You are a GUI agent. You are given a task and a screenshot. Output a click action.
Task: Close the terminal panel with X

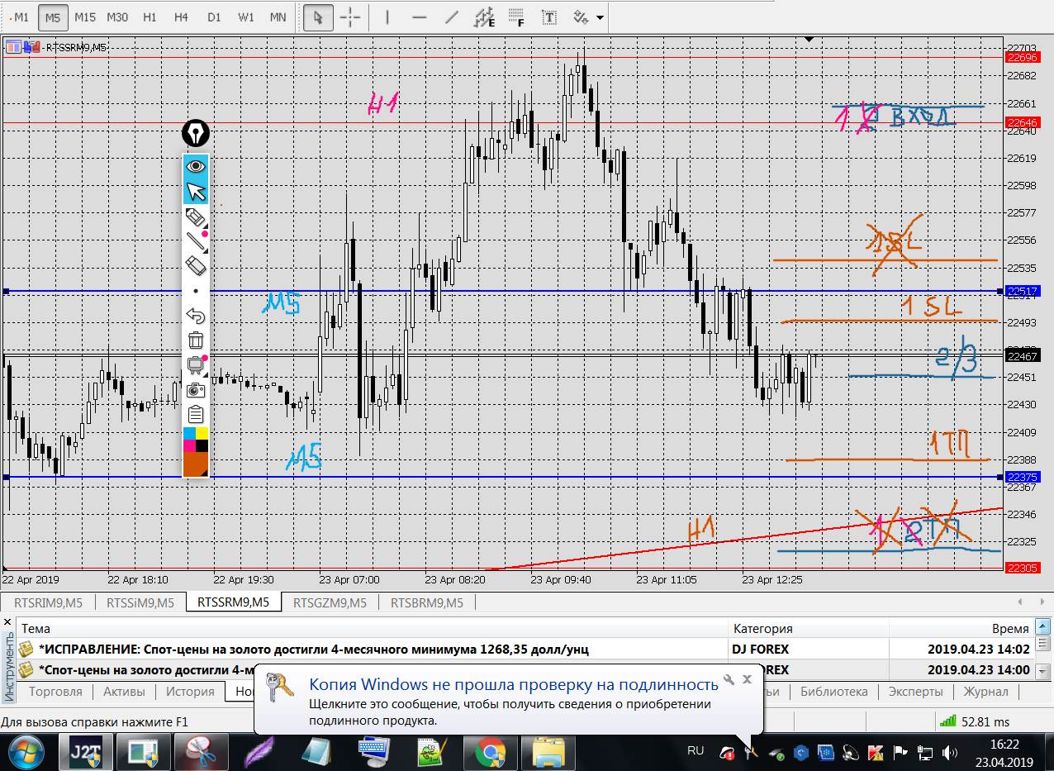[7, 621]
